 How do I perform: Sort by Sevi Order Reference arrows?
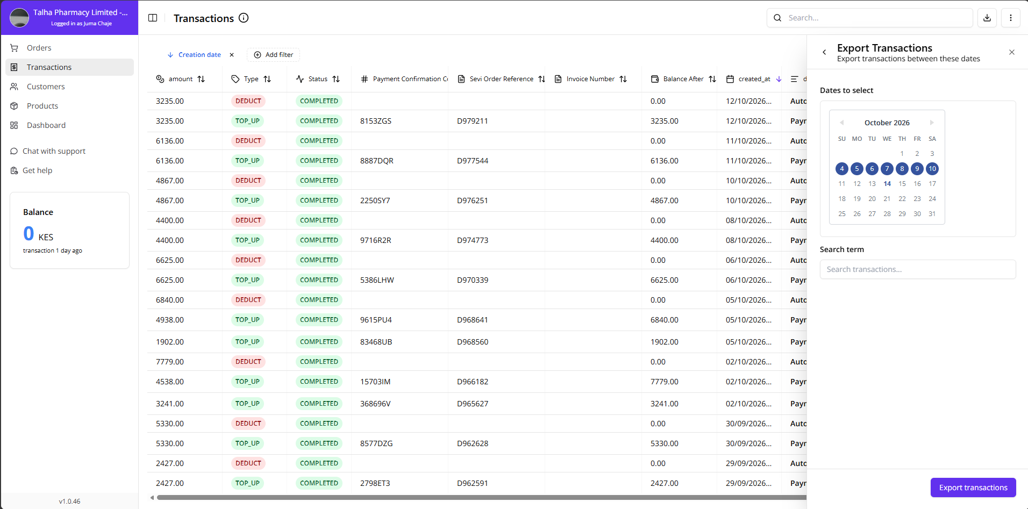541,79
